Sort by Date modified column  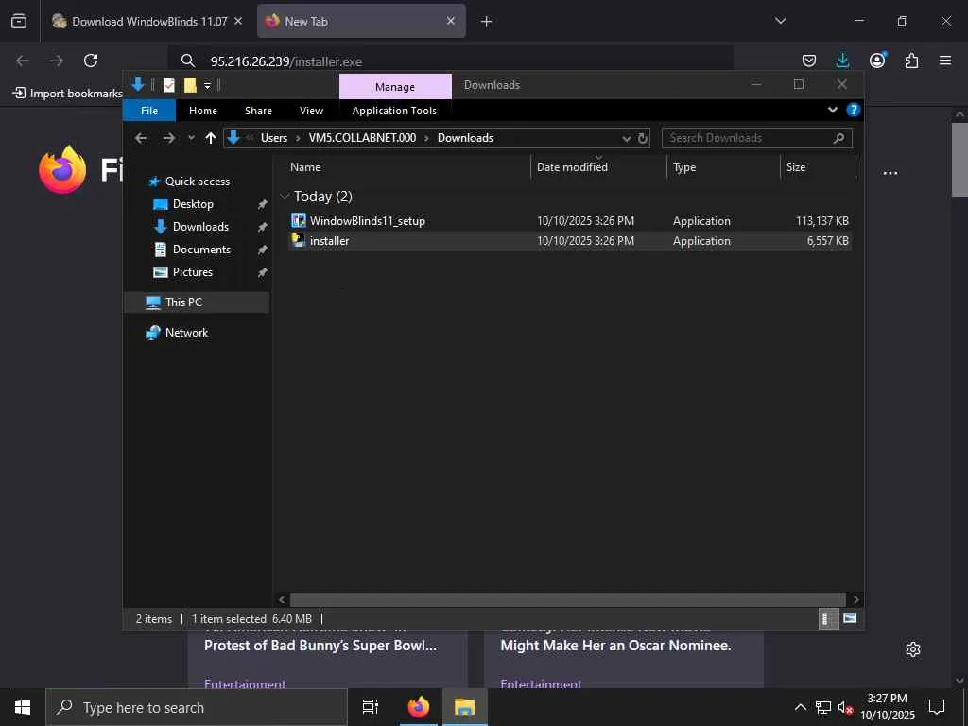pyautogui.click(x=598, y=167)
